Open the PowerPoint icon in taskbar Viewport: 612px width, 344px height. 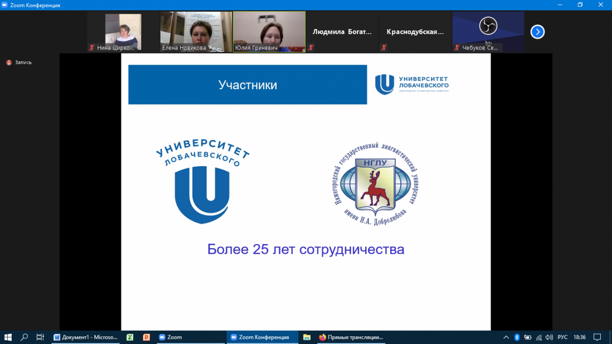tap(146, 337)
